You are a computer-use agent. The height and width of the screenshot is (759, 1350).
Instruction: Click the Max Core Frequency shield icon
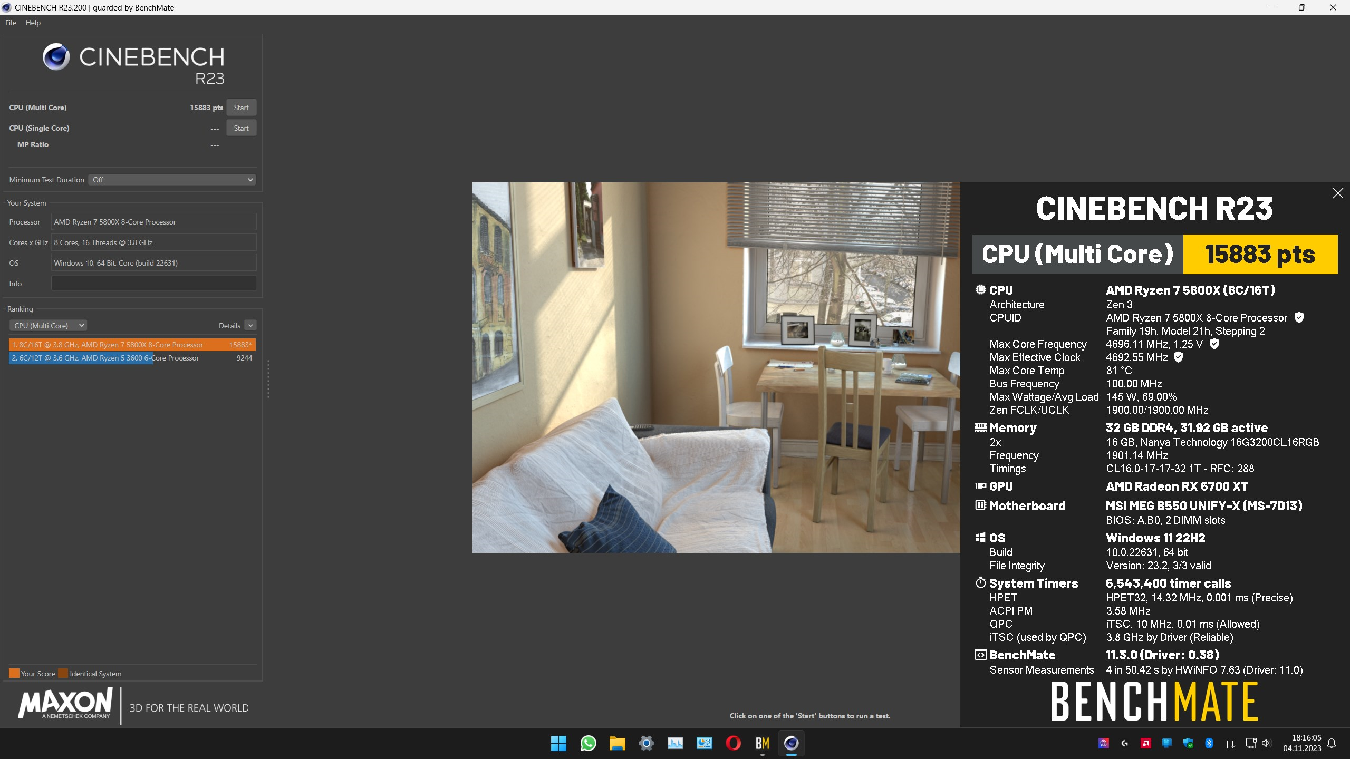point(1214,344)
